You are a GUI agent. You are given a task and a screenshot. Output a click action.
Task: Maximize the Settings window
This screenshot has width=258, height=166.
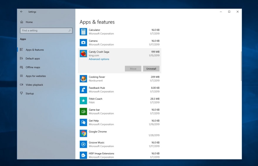[x=229, y=12]
